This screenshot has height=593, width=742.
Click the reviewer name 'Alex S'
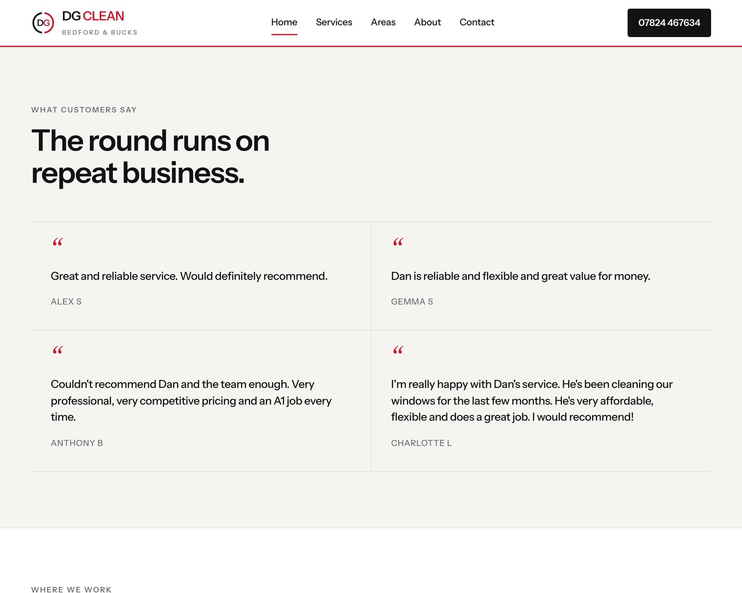point(66,301)
